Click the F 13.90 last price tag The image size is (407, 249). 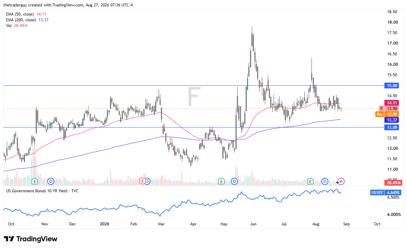[x=389, y=108]
